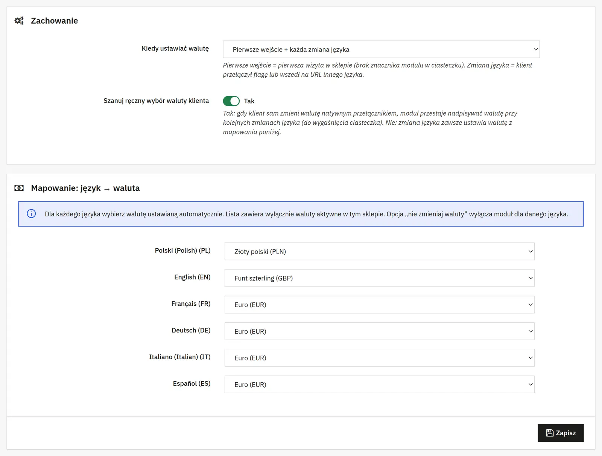Open the currency dropdown for English (EN)
Image resolution: width=602 pixels, height=456 pixels.
[379, 278]
